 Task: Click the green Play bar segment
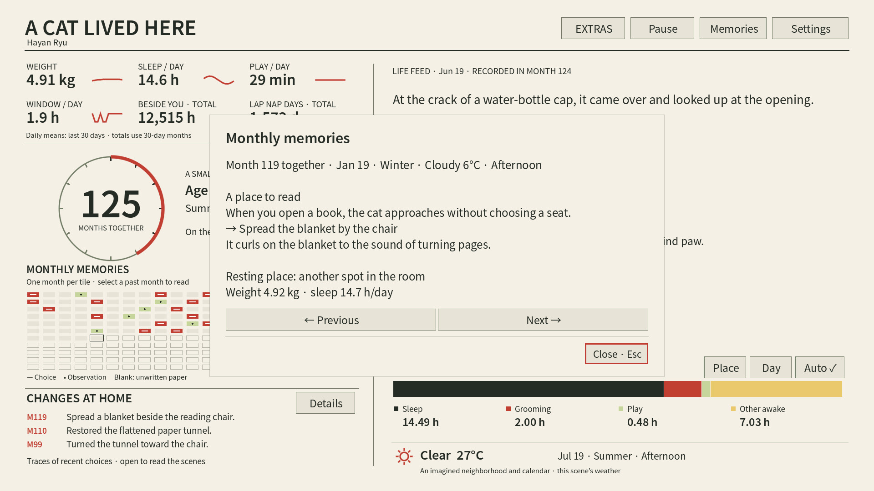click(706, 389)
